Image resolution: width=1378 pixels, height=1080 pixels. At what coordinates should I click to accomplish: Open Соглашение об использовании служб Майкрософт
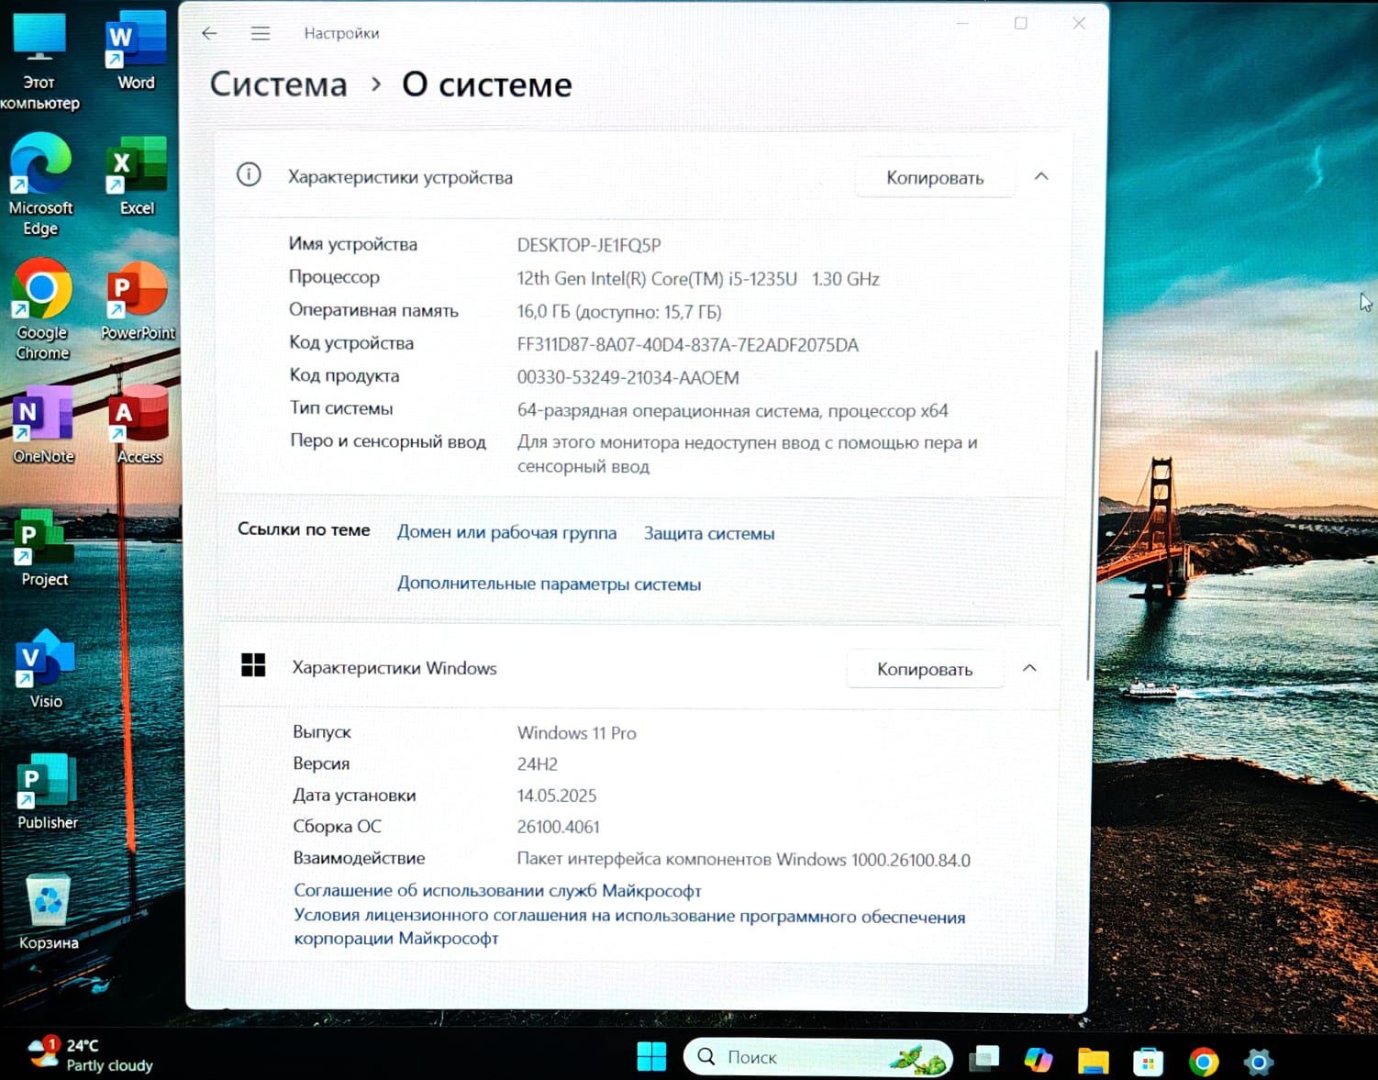[497, 890]
